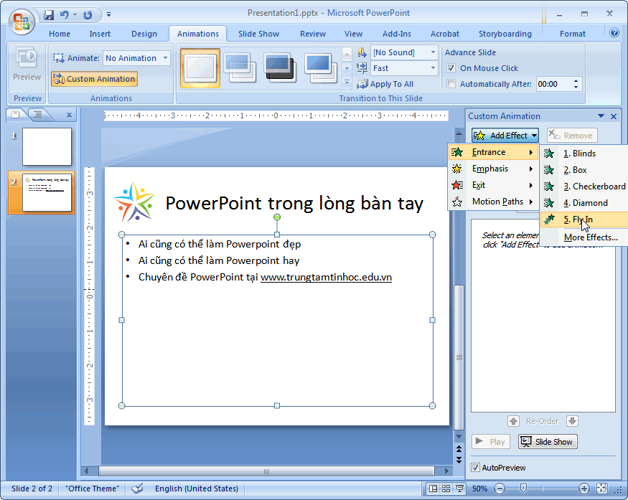Switch to Slide Sorter view
Viewport: 628px width, 500px height.
(446, 489)
